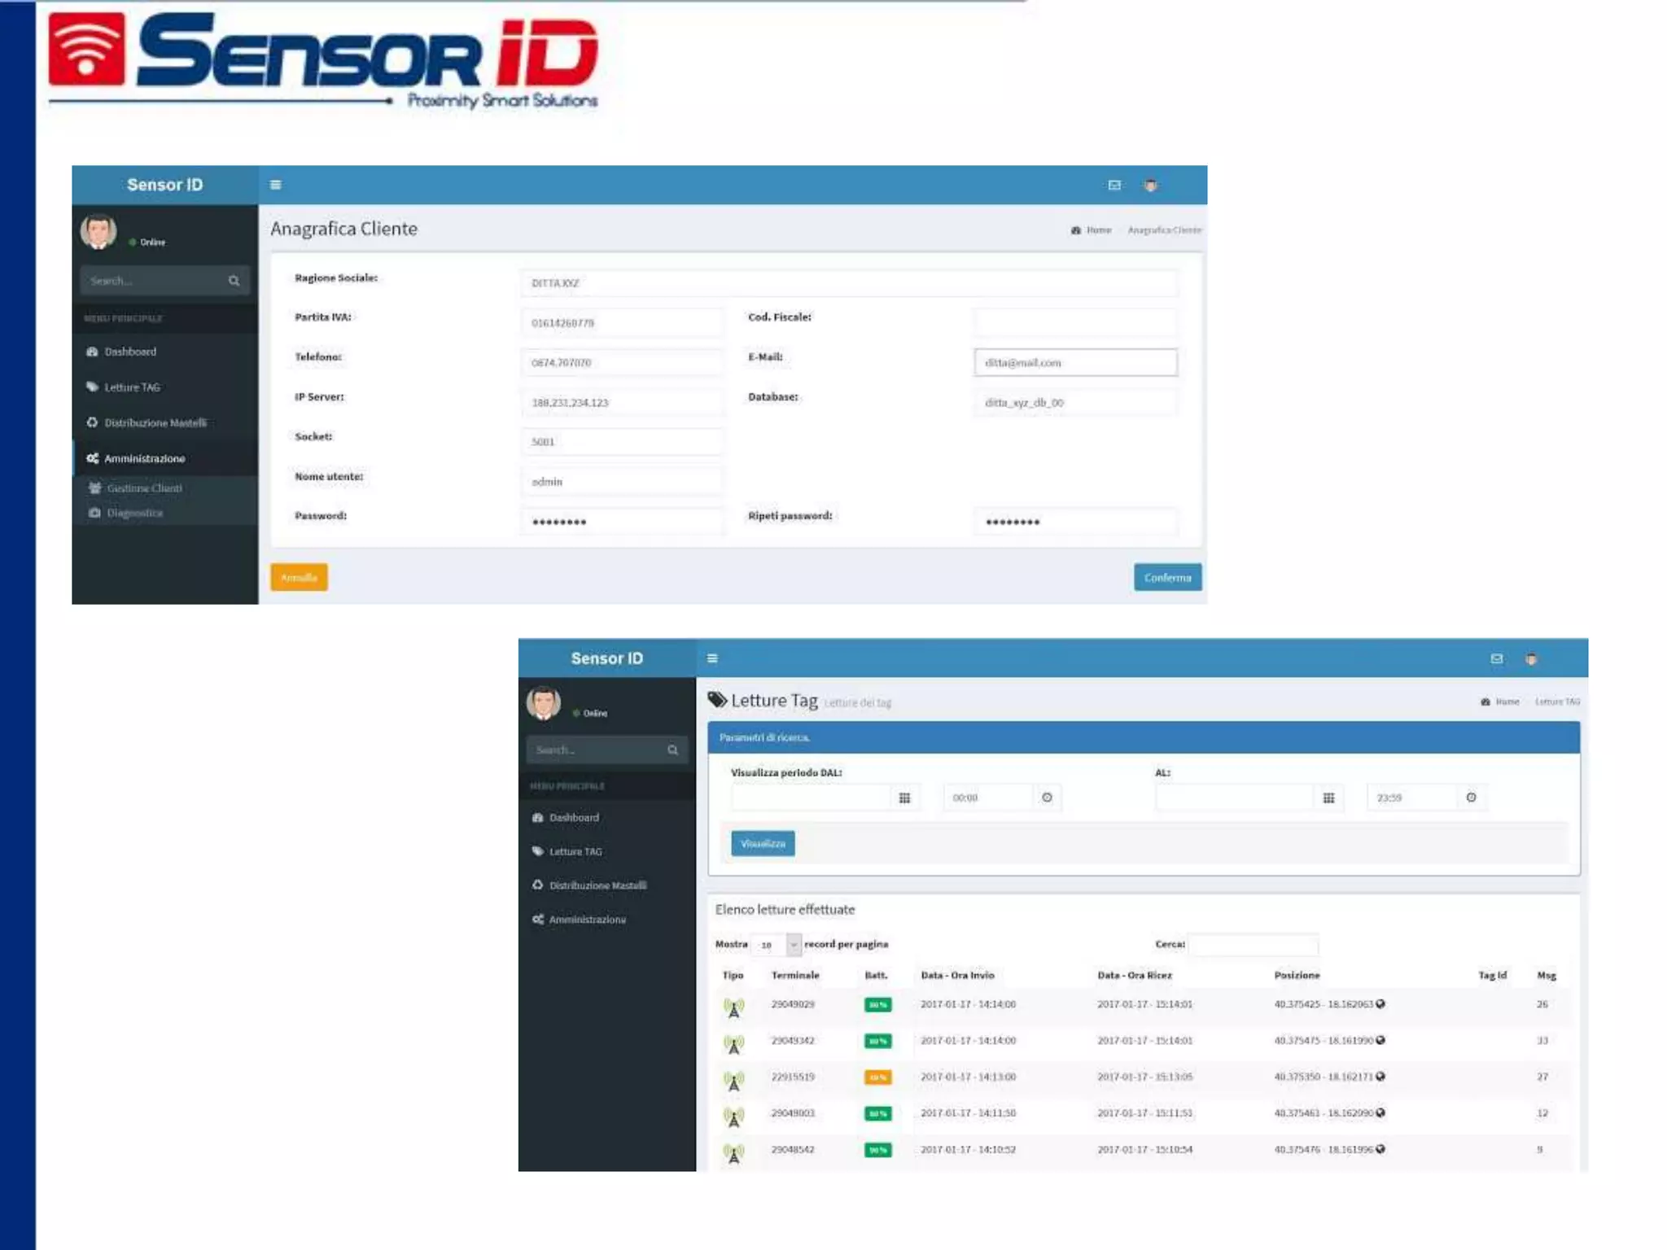Open Diagnostica submenu item
Image resolution: width=1667 pixels, height=1250 pixels.
pyautogui.click(x=134, y=514)
